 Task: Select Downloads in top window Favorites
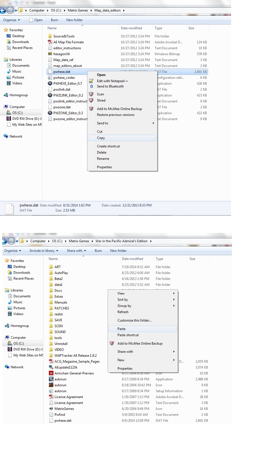(21, 42)
